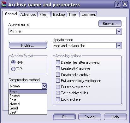Image resolution: width=130 pixels, height=123 pixels.
Task: Enable Put authenticity verification
Action: 58,81
